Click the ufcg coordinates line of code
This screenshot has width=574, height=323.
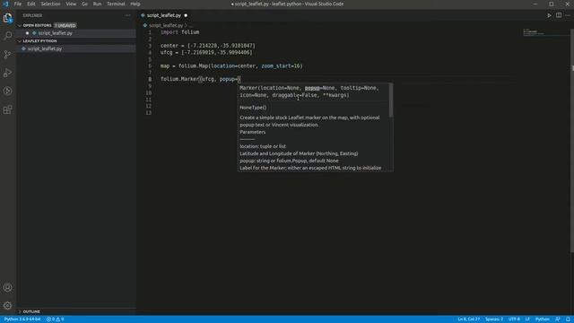point(206,52)
